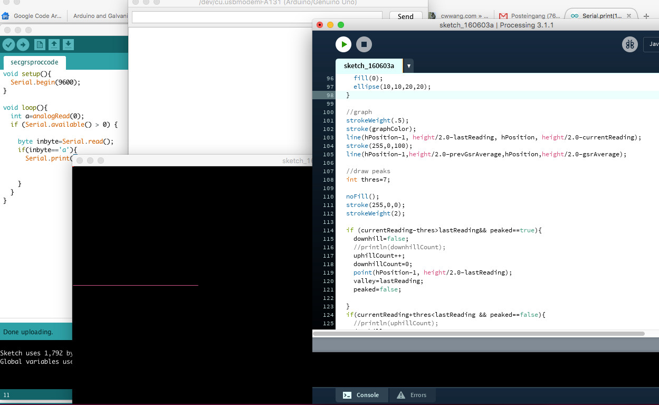Click the 'valley=lastReading;' line
The width and height of the screenshot is (659, 405).
click(388, 281)
